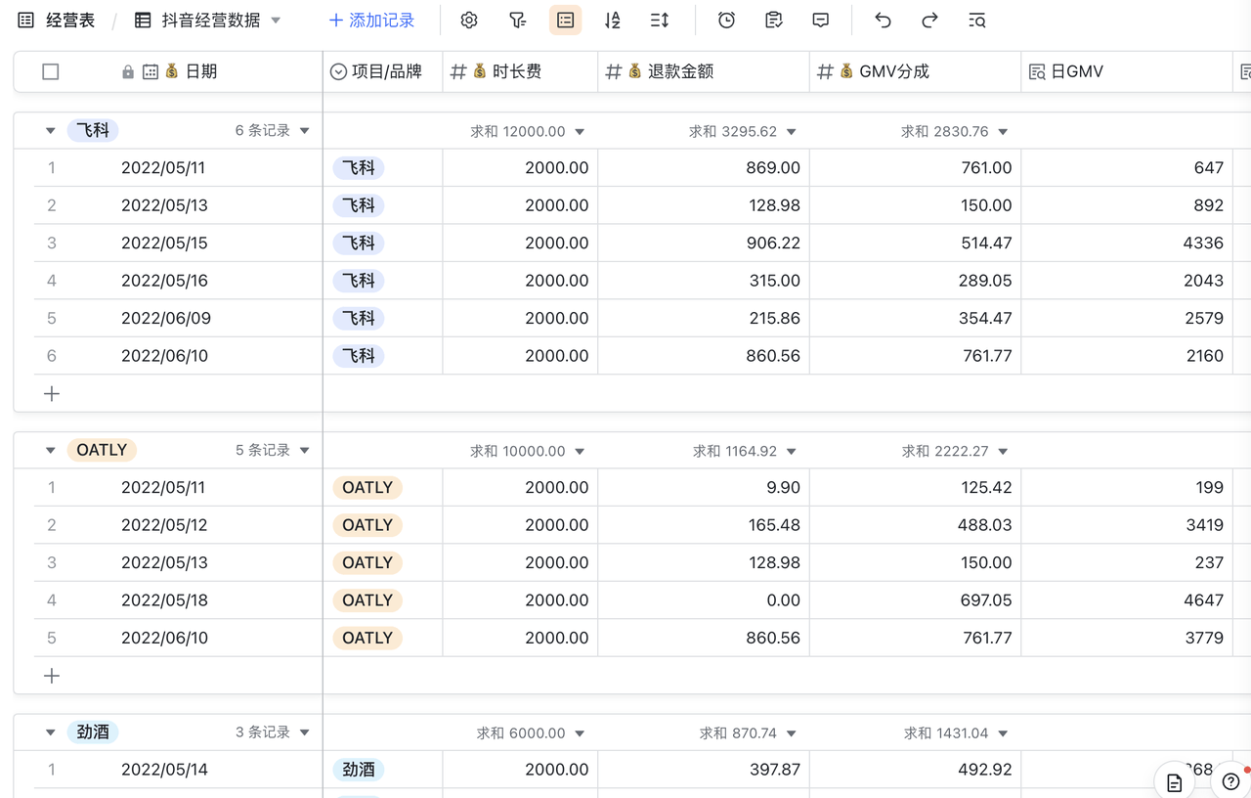Viewport: 1251px width, 798px height.
Task: Redo the last action
Action: [x=929, y=21]
